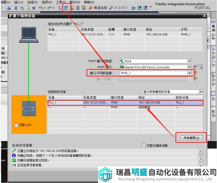Click the Start simulation icon
The width and height of the screenshot is (217, 183).
[x=78, y=8]
